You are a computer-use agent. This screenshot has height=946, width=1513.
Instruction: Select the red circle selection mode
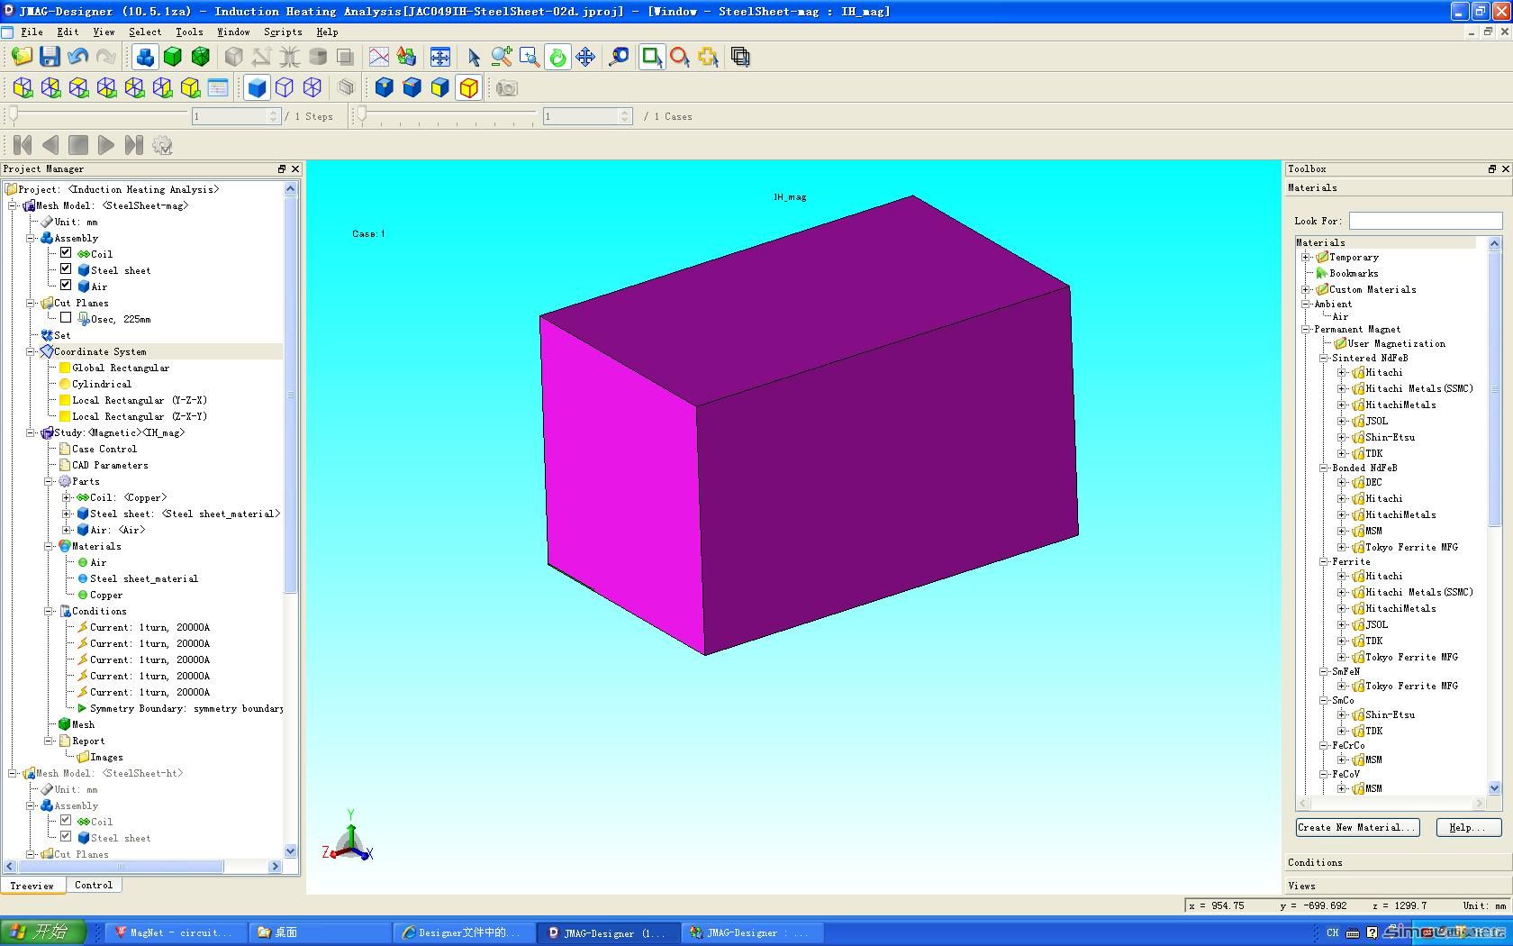pyautogui.click(x=680, y=57)
